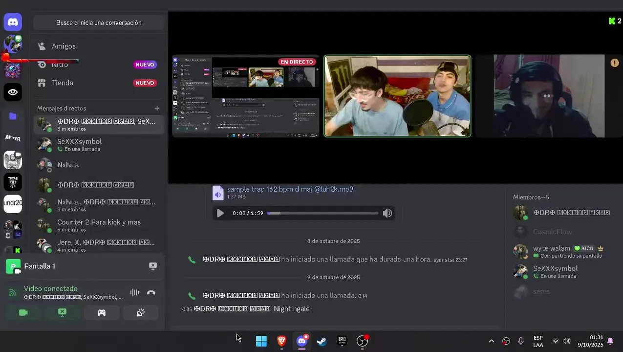Open the Tienda shop page
The width and height of the screenshot is (623, 352).
point(98,83)
